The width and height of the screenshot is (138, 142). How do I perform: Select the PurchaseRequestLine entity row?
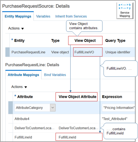click(x=70, y=52)
